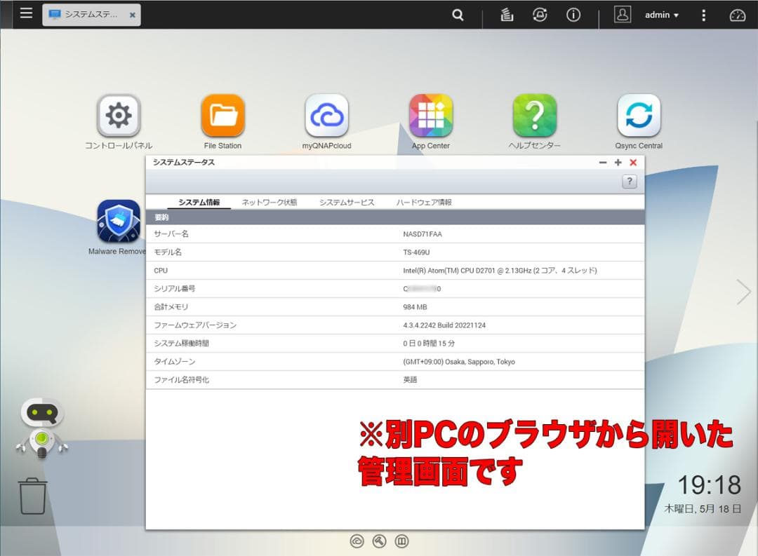Open the ヘルプセンター help center
The image size is (758, 556).
(534, 114)
